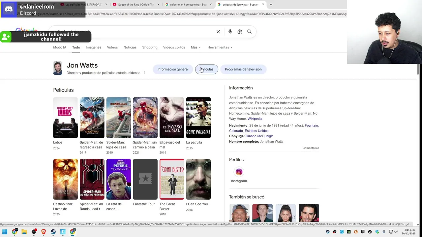Open Jon Watts profile photo thumbnail
The height and width of the screenshot is (237, 422).
[58, 68]
